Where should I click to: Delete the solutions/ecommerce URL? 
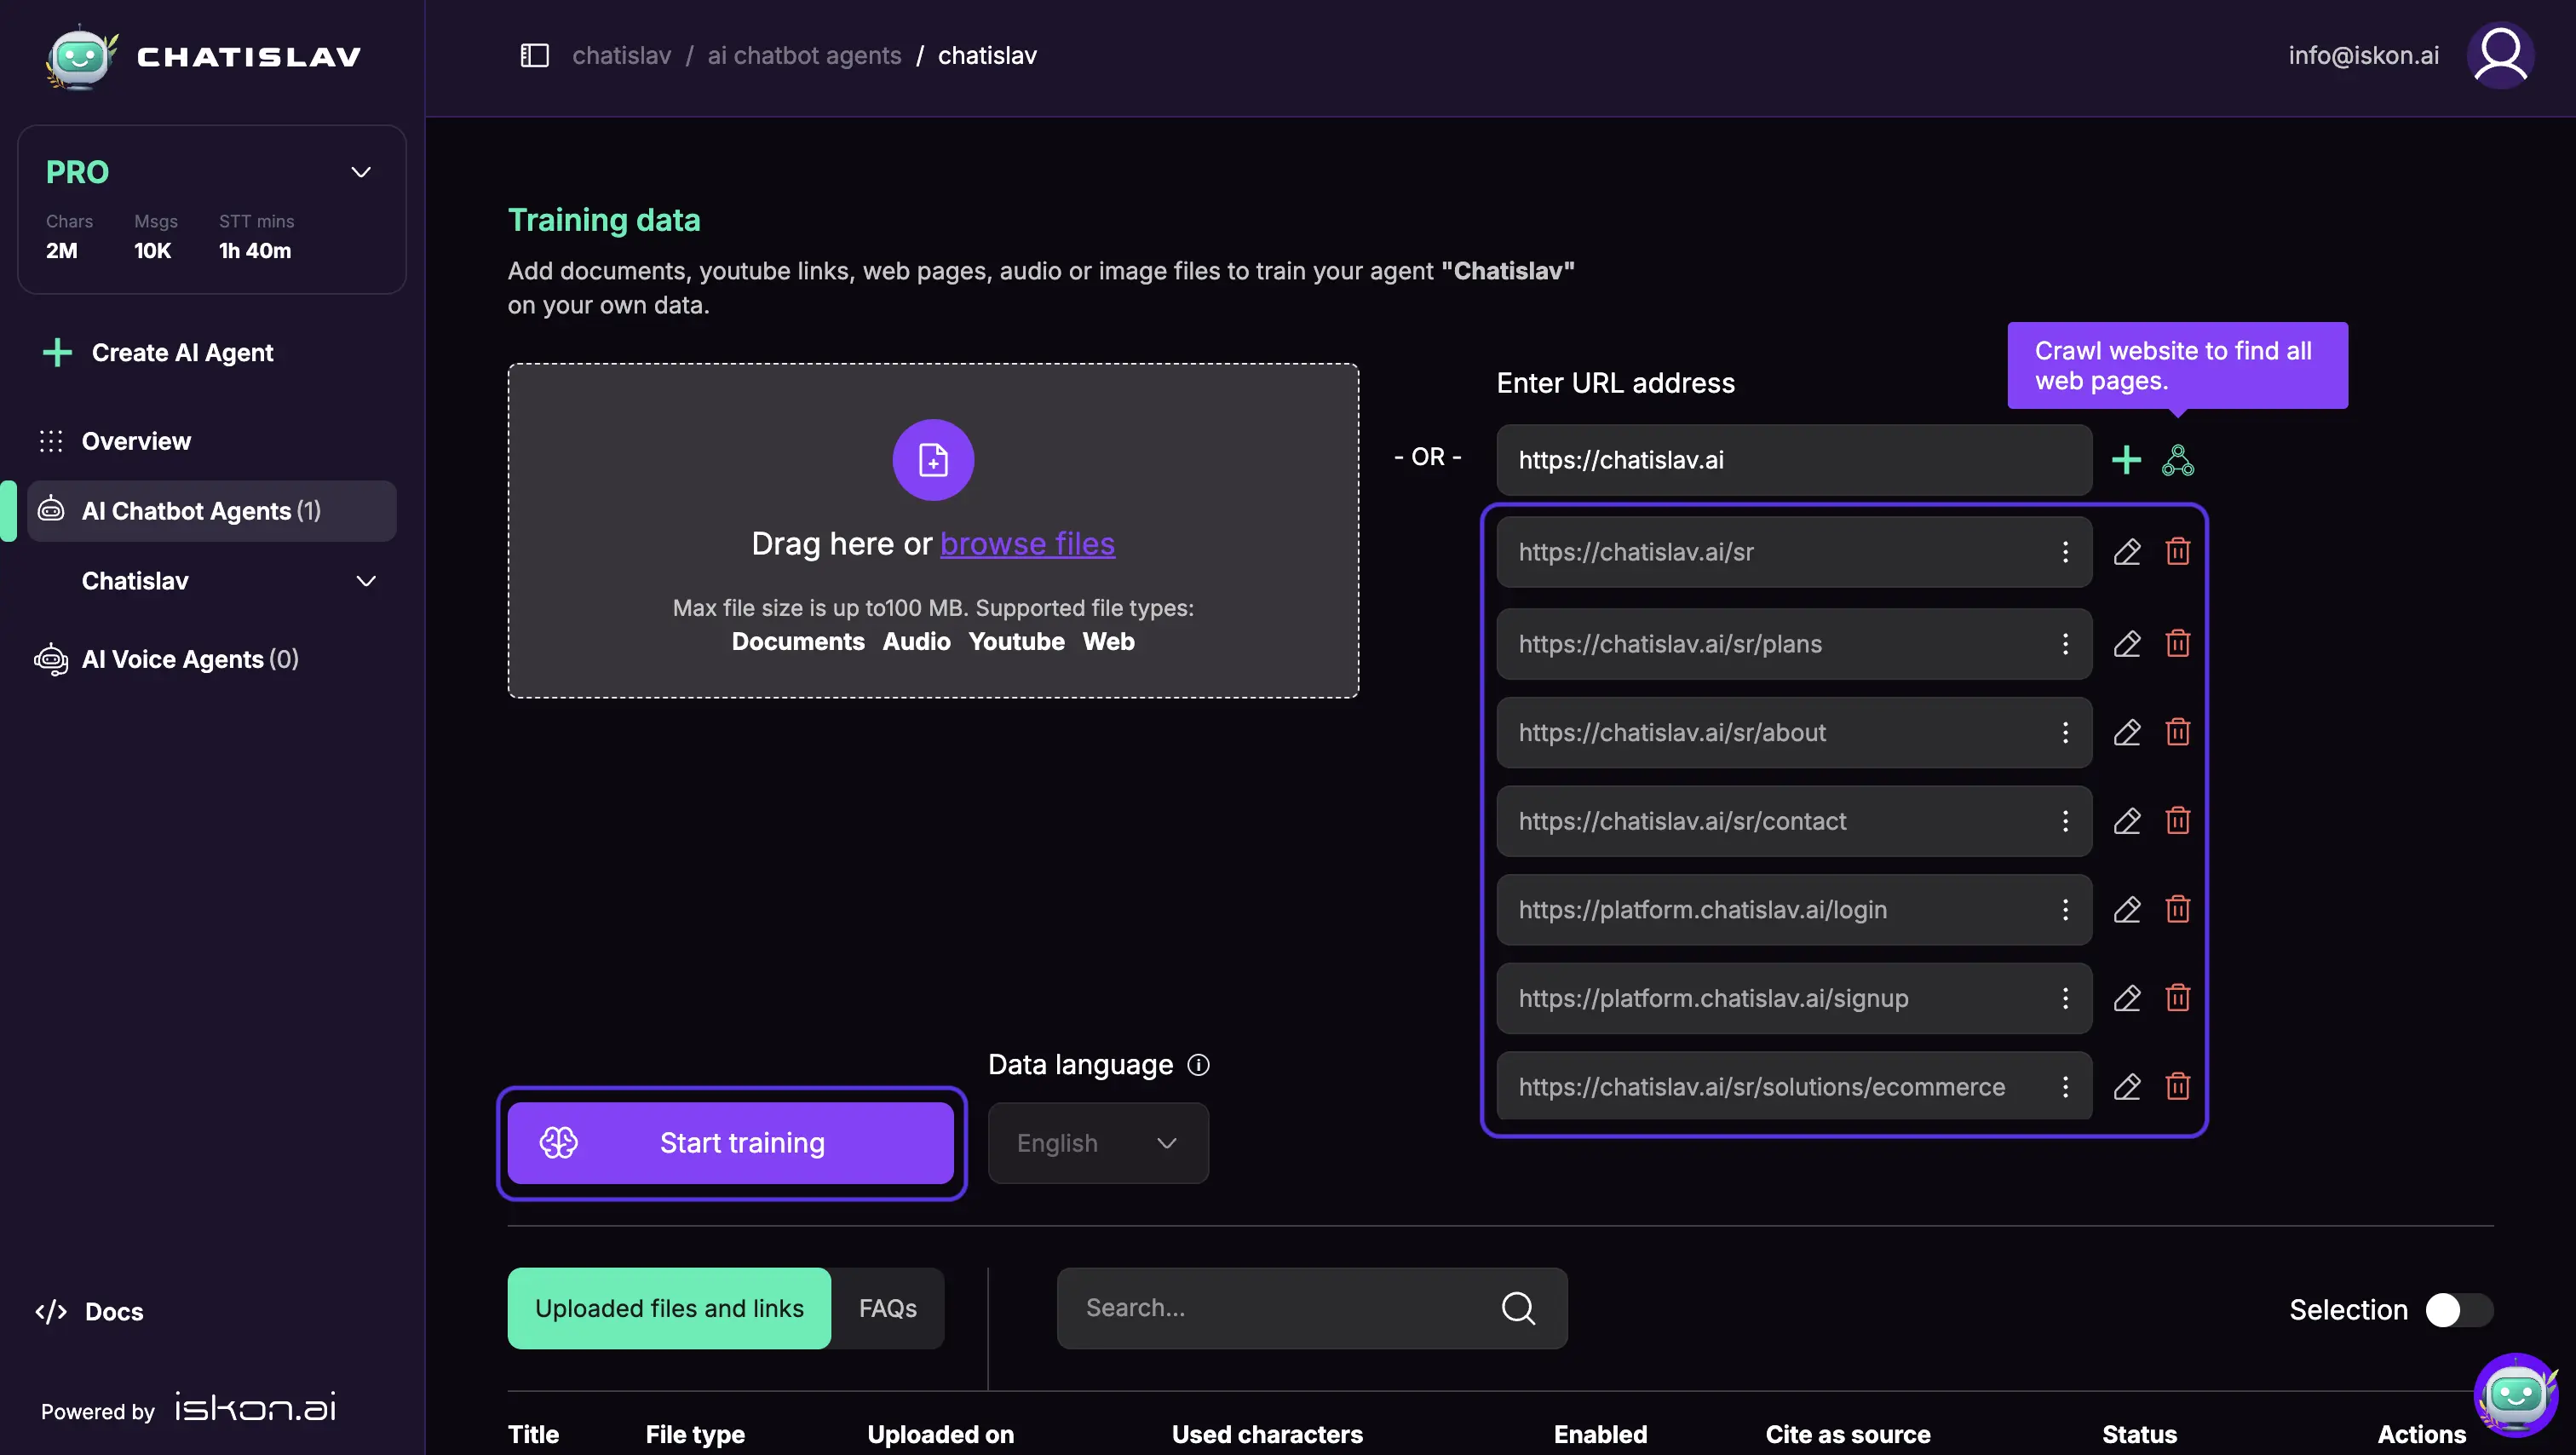click(x=2178, y=1087)
